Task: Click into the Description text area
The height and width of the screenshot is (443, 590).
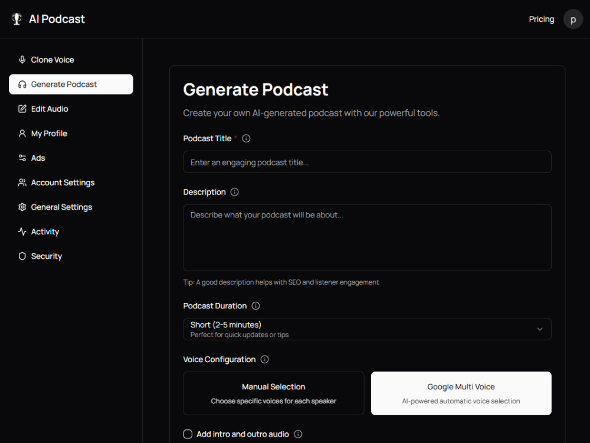Action: 367,237
